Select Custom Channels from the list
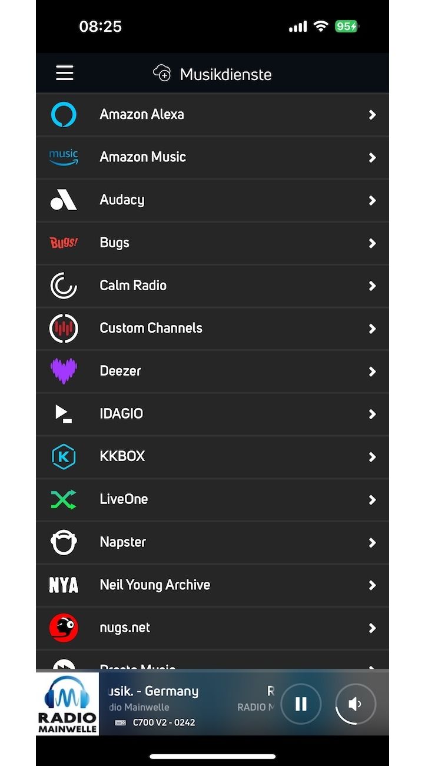This screenshot has width=425, height=766. 213,329
